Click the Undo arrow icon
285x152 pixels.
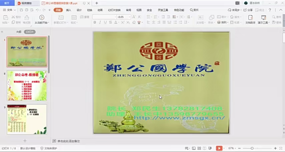click(x=37, y=10)
